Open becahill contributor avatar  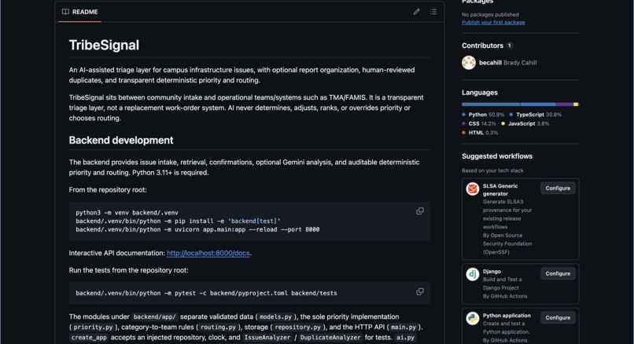(469, 63)
